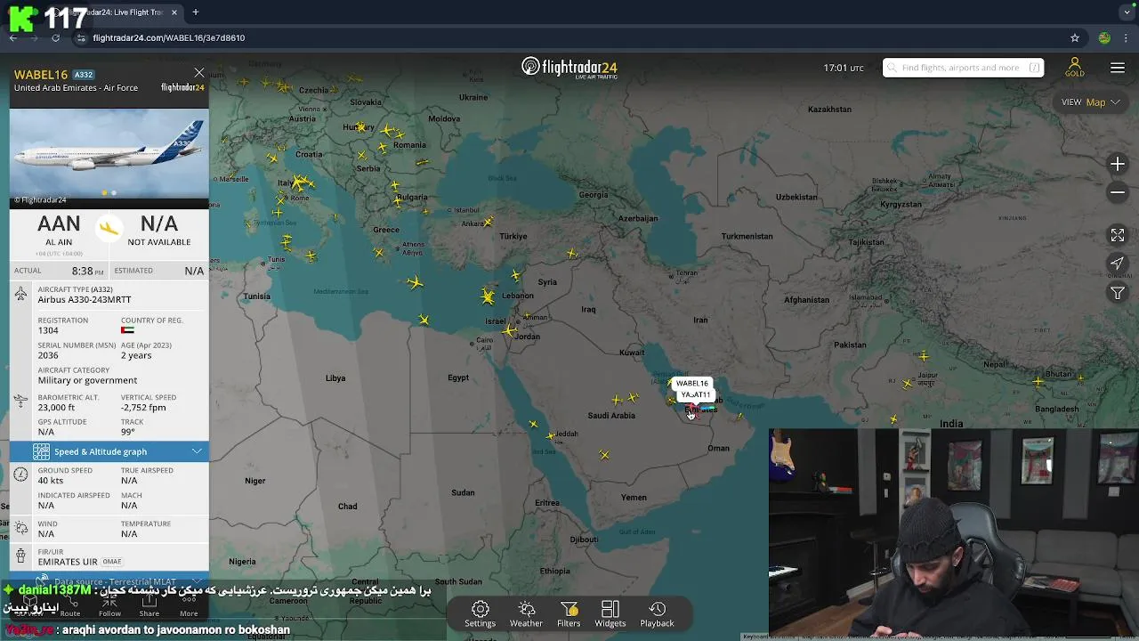Open the Playback history tool

click(657, 613)
